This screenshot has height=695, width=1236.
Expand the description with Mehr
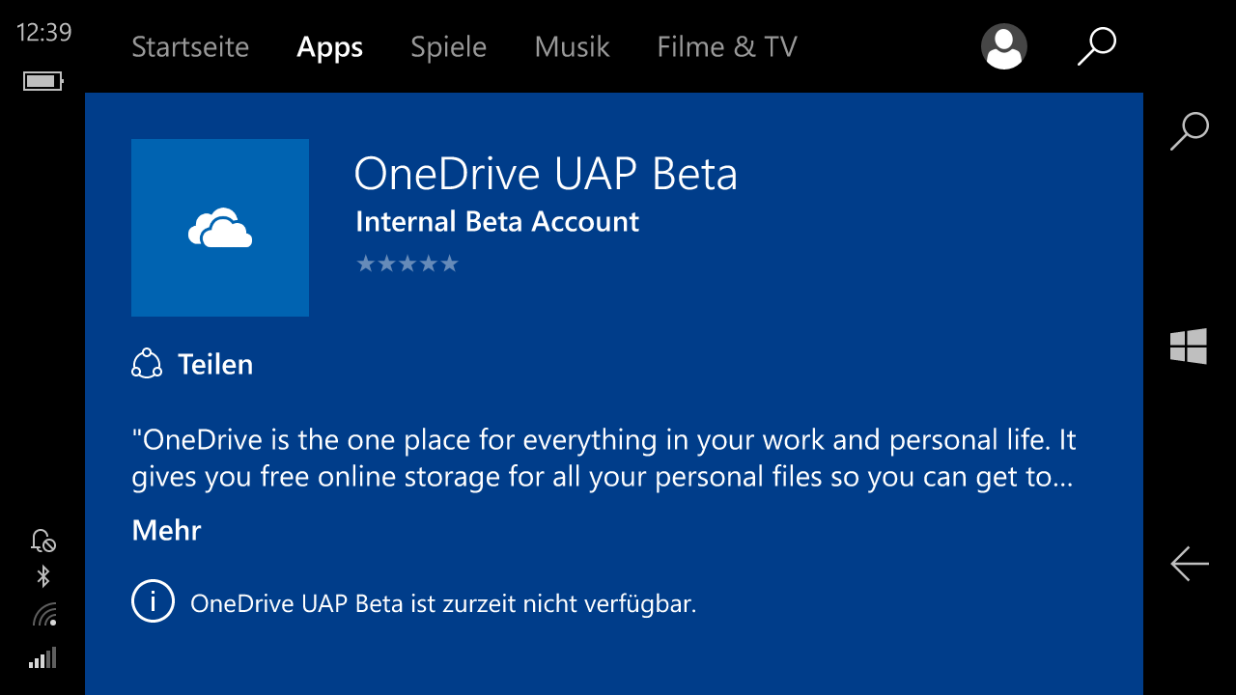167,530
